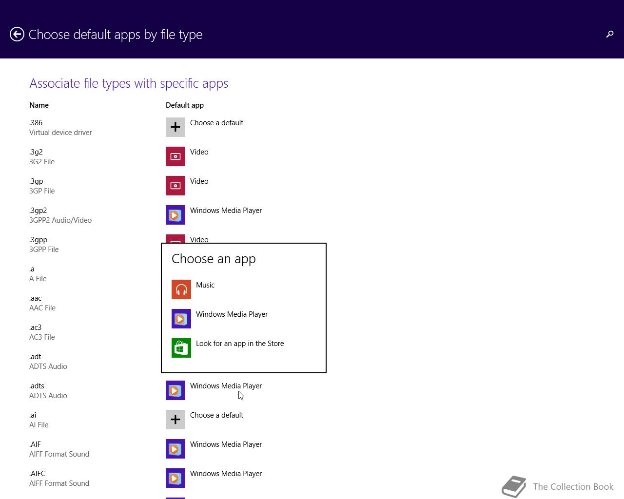
Task: Select the .adts file type name
Action: coord(37,386)
